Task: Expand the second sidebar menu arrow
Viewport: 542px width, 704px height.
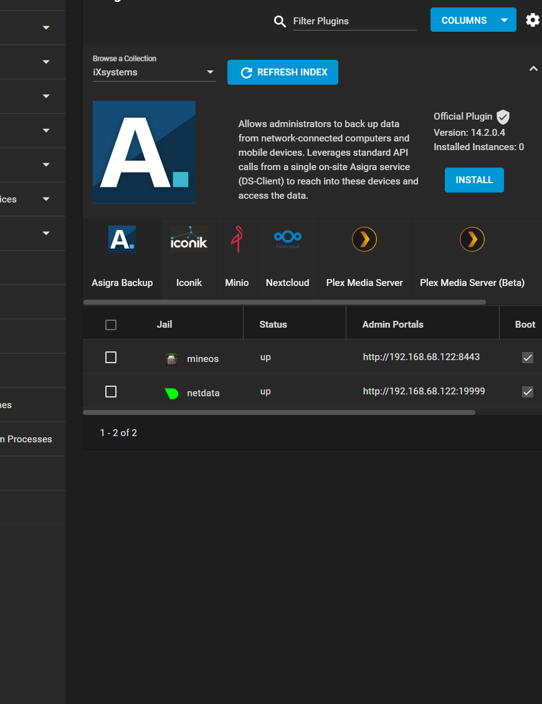Action: pos(46,62)
